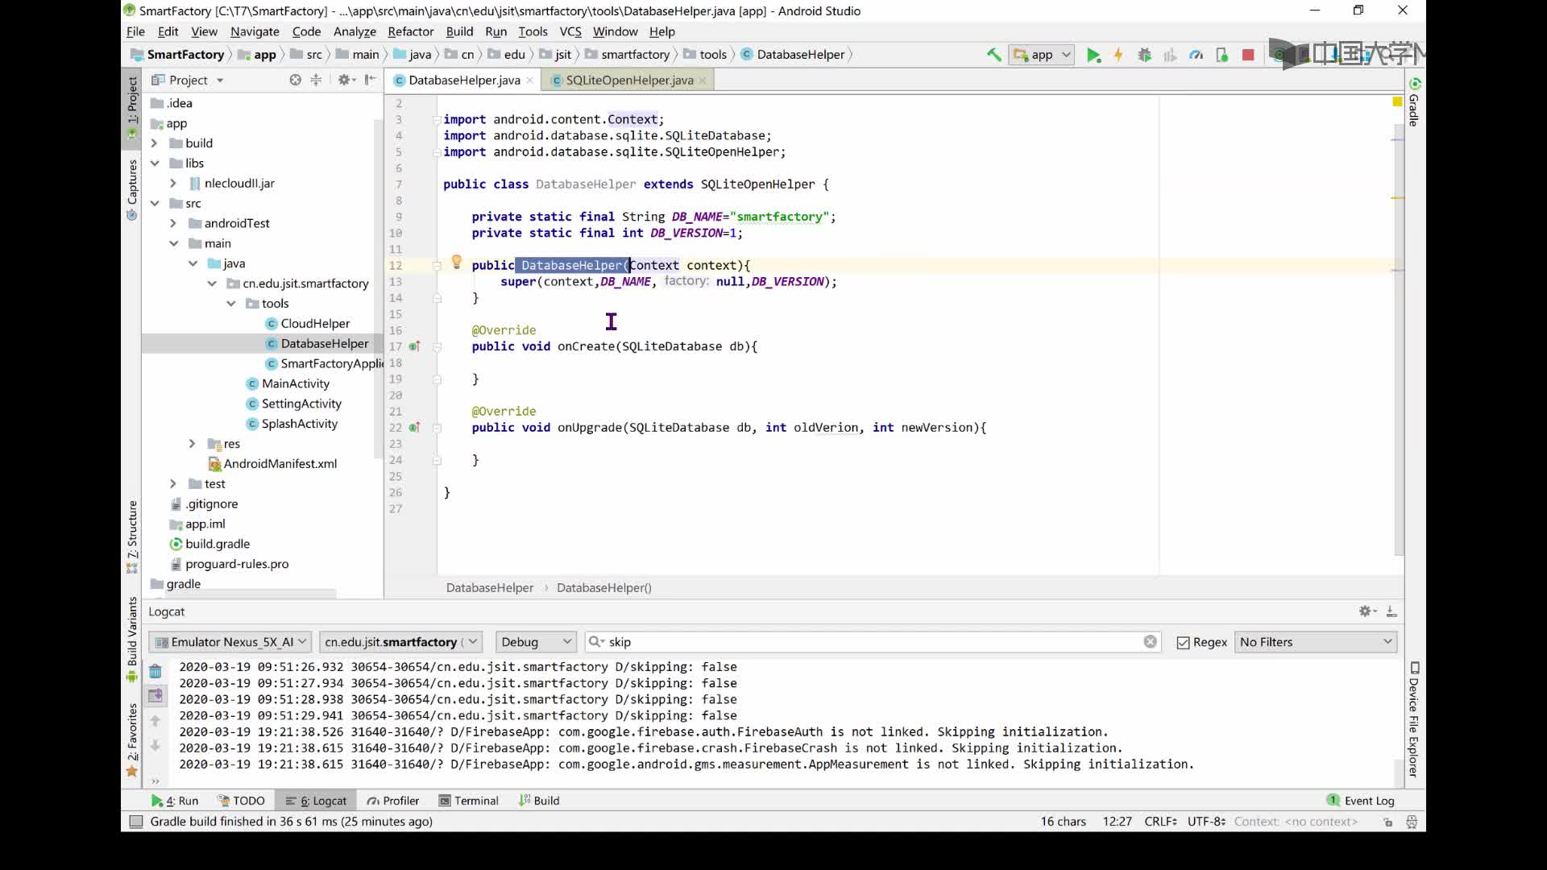Image resolution: width=1547 pixels, height=870 pixels.
Task: Toggle tool window bars in status bar corner
Action: [x=136, y=822]
